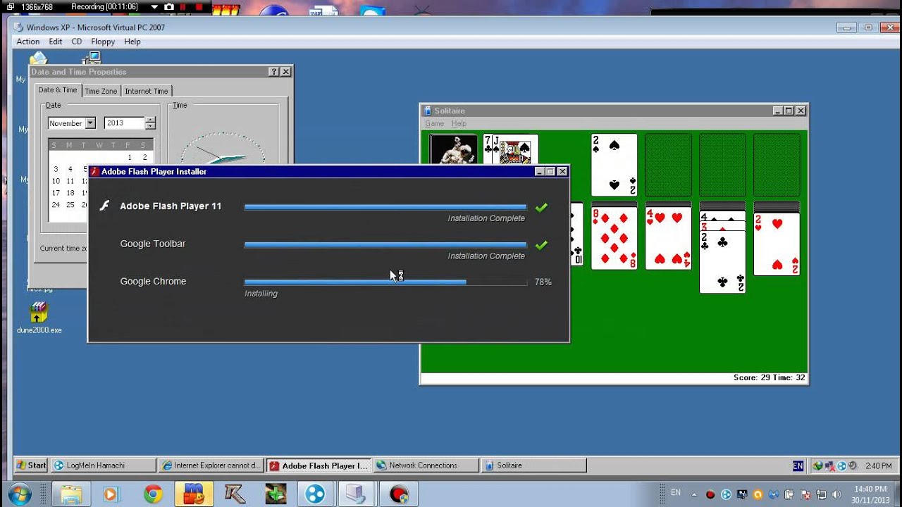The height and width of the screenshot is (507, 902).
Task: Expand the November month dropdown
Action: click(x=90, y=123)
